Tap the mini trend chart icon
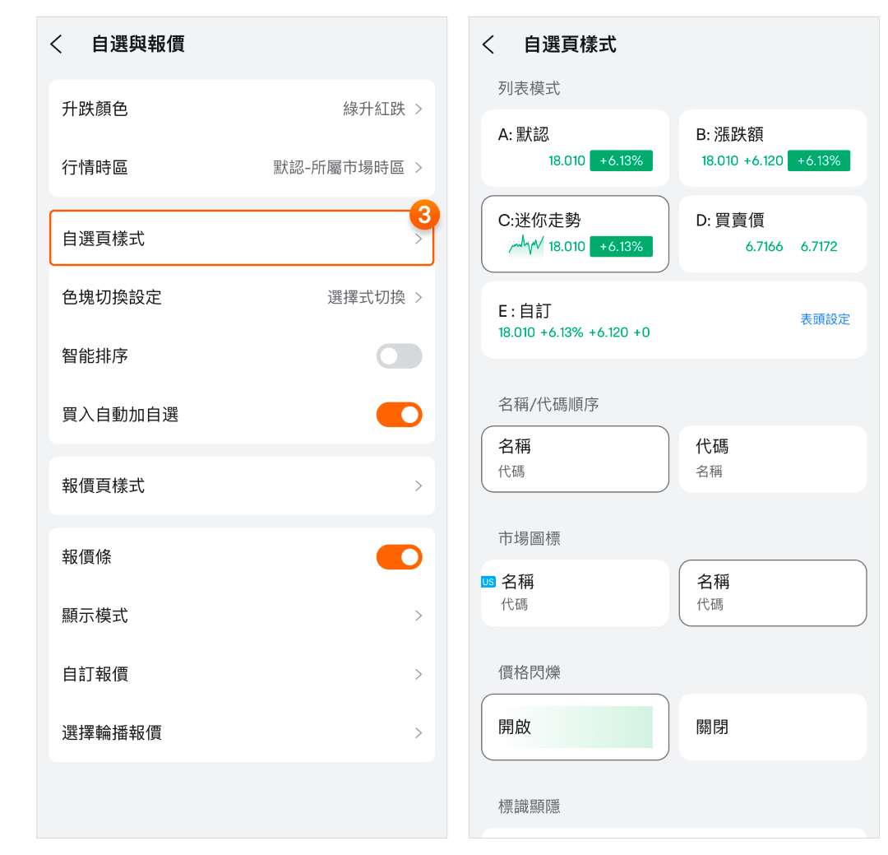Screen dimensions: 888x855 click(526, 246)
